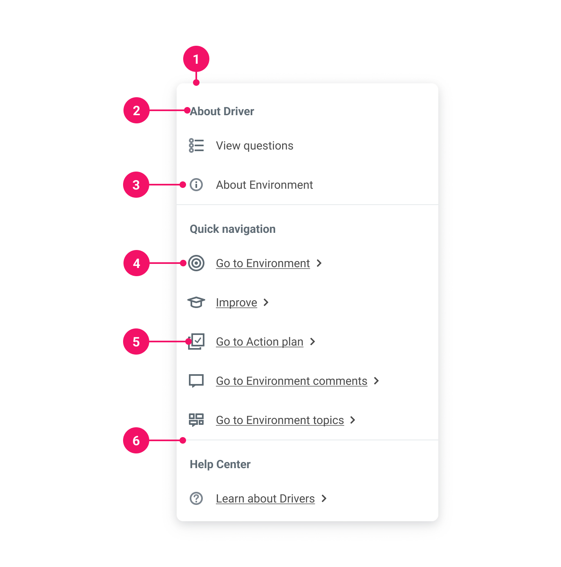Click the Action plan checkbox icon
Screen dimensions: 561x567
click(197, 341)
